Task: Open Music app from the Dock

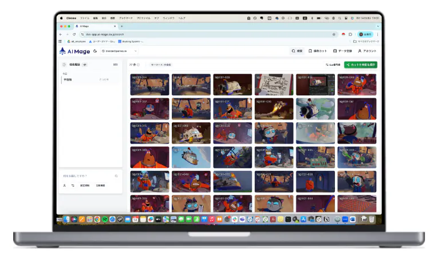Action: 212,219
